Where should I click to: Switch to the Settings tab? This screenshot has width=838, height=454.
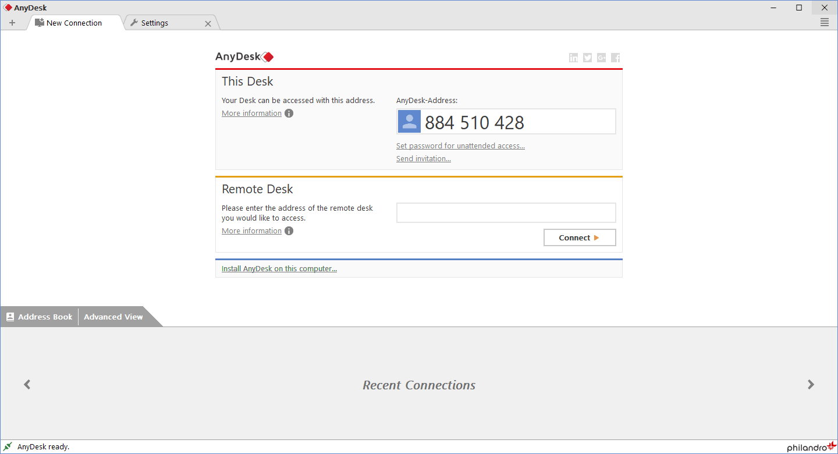(x=154, y=23)
